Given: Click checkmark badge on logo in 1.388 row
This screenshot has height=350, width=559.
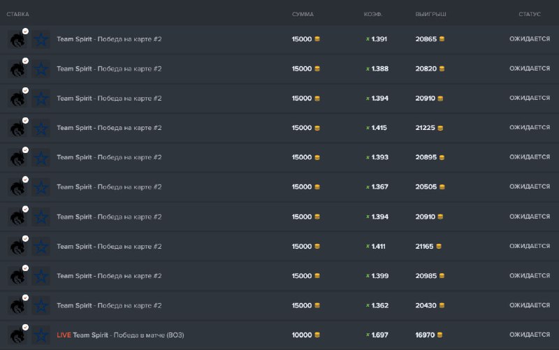Looking at the screenshot, I should click(x=25, y=61).
